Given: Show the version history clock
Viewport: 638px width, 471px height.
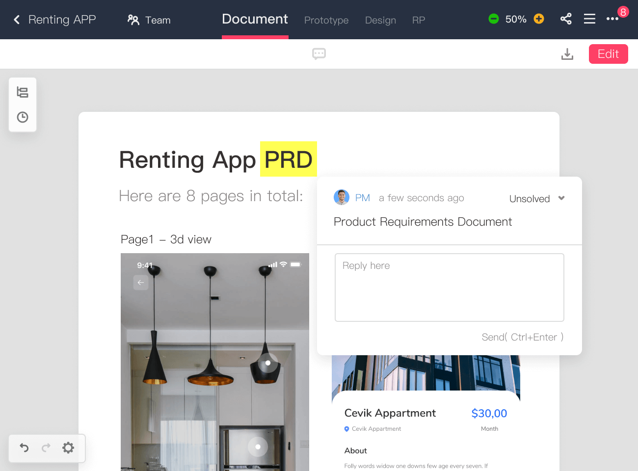Looking at the screenshot, I should pos(23,117).
